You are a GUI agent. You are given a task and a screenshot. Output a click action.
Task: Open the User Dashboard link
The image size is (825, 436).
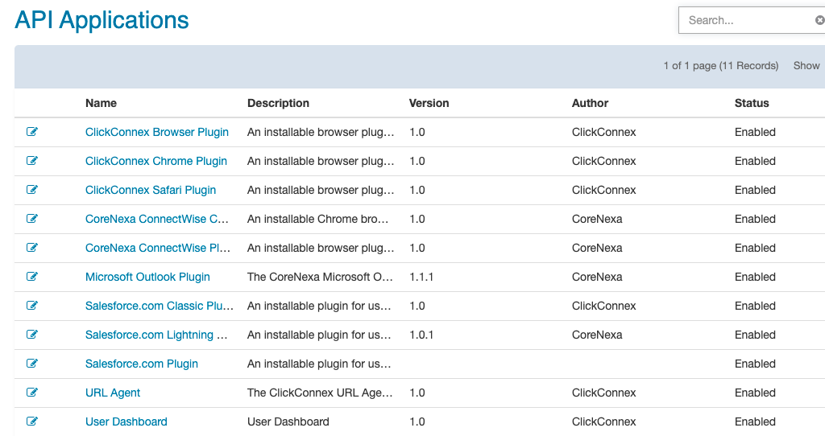point(126,422)
